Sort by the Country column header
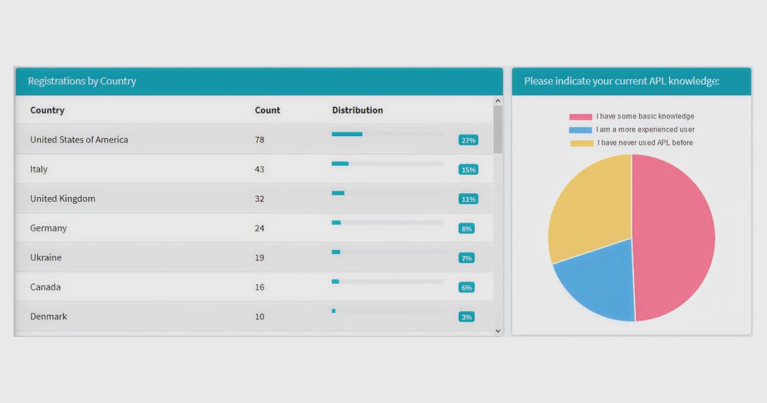This screenshot has height=403, width=767. coord(47,110)
